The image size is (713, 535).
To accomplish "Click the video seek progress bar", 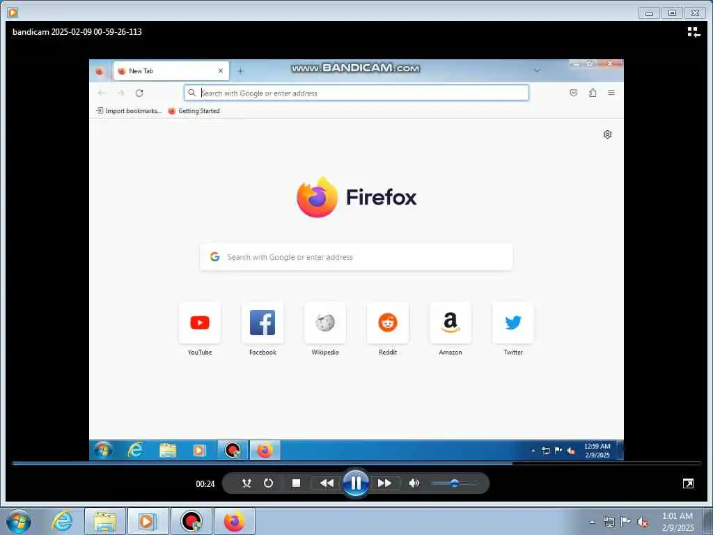I will [x=356, y=463].
